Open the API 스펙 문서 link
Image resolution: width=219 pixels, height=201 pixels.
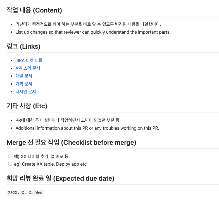click(28, 68)
